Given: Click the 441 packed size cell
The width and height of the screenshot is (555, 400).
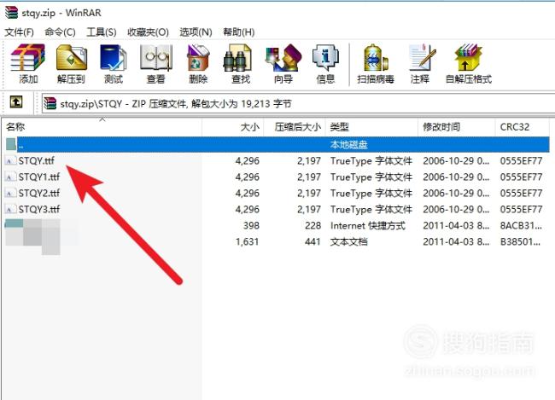Looking at the screenshot, I should 313,242.
